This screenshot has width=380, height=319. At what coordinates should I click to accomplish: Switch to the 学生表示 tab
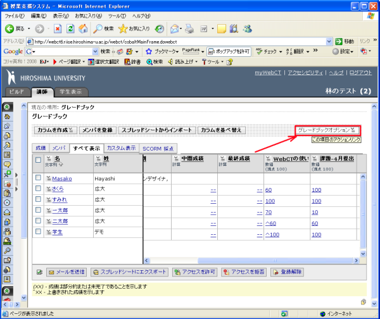pyautogui.click(x=71, y=92)
